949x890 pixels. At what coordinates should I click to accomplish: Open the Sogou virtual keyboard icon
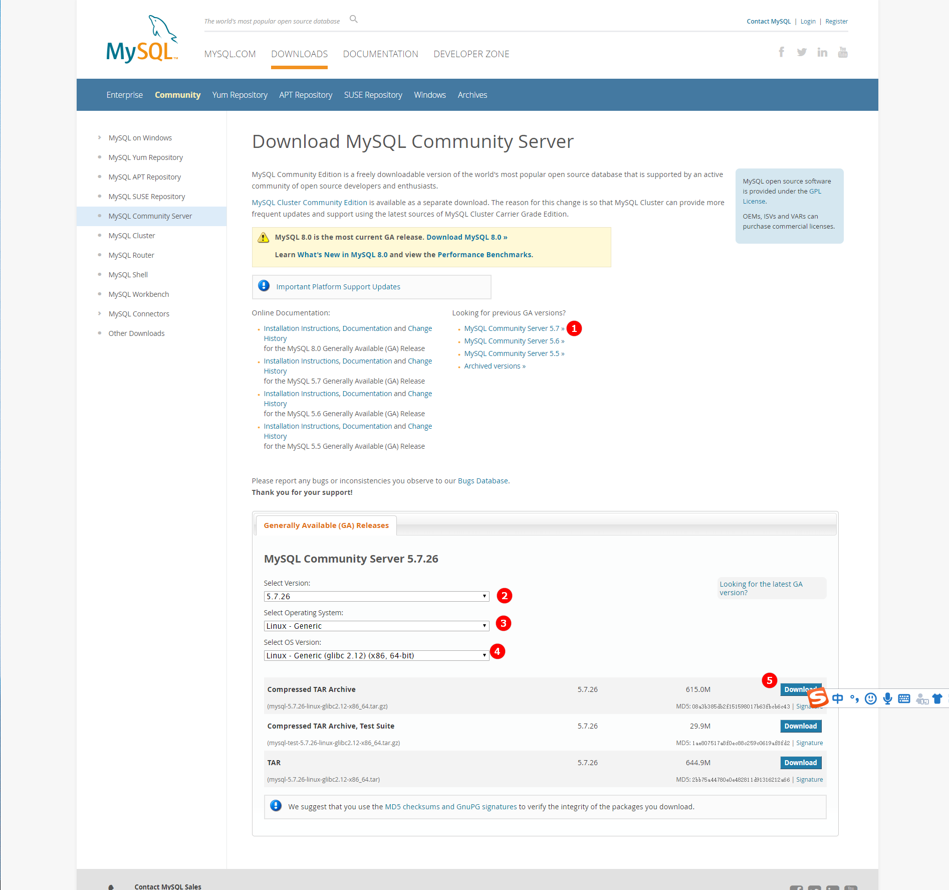[904, 698]
